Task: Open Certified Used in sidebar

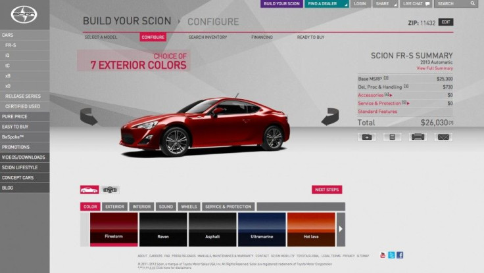Action: pos(25,106)
